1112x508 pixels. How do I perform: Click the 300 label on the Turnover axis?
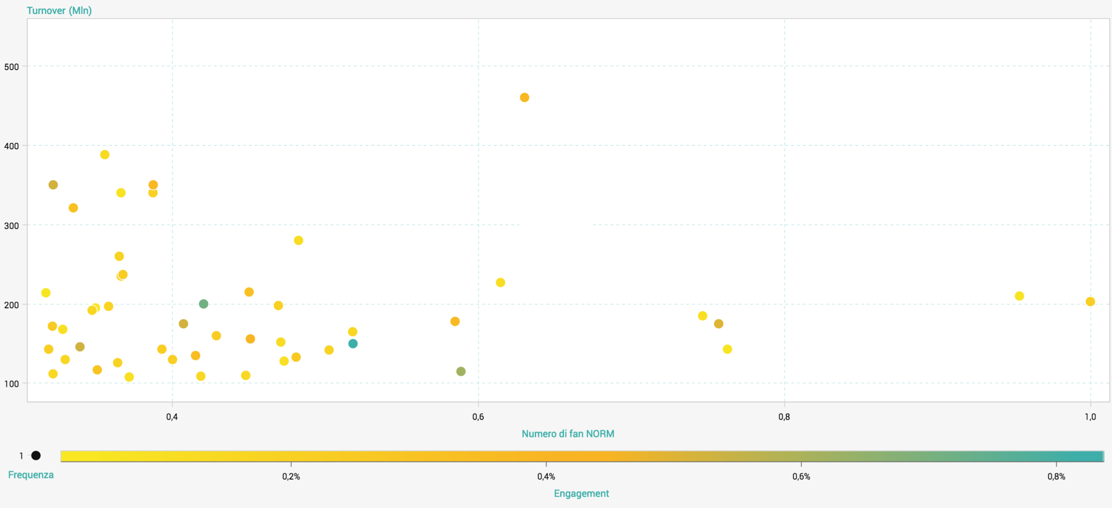(11, 226)
